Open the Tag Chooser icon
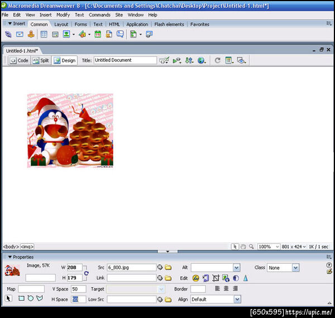The height and width of the screenshot is (318, 335). click(149, 34)
